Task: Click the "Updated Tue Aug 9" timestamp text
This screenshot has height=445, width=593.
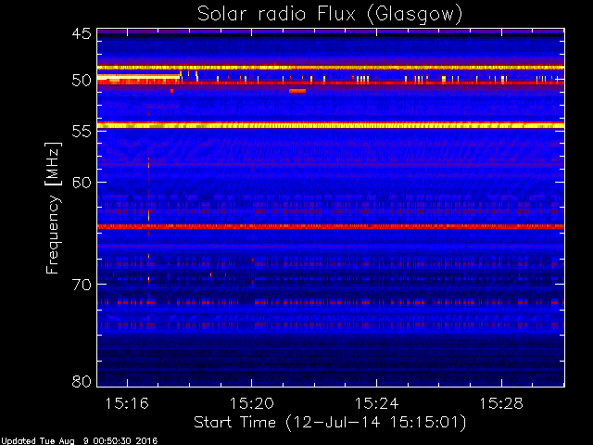Action: point(79,441)
